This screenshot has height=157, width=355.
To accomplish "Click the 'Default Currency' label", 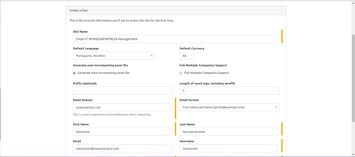I will coord(192,48).
